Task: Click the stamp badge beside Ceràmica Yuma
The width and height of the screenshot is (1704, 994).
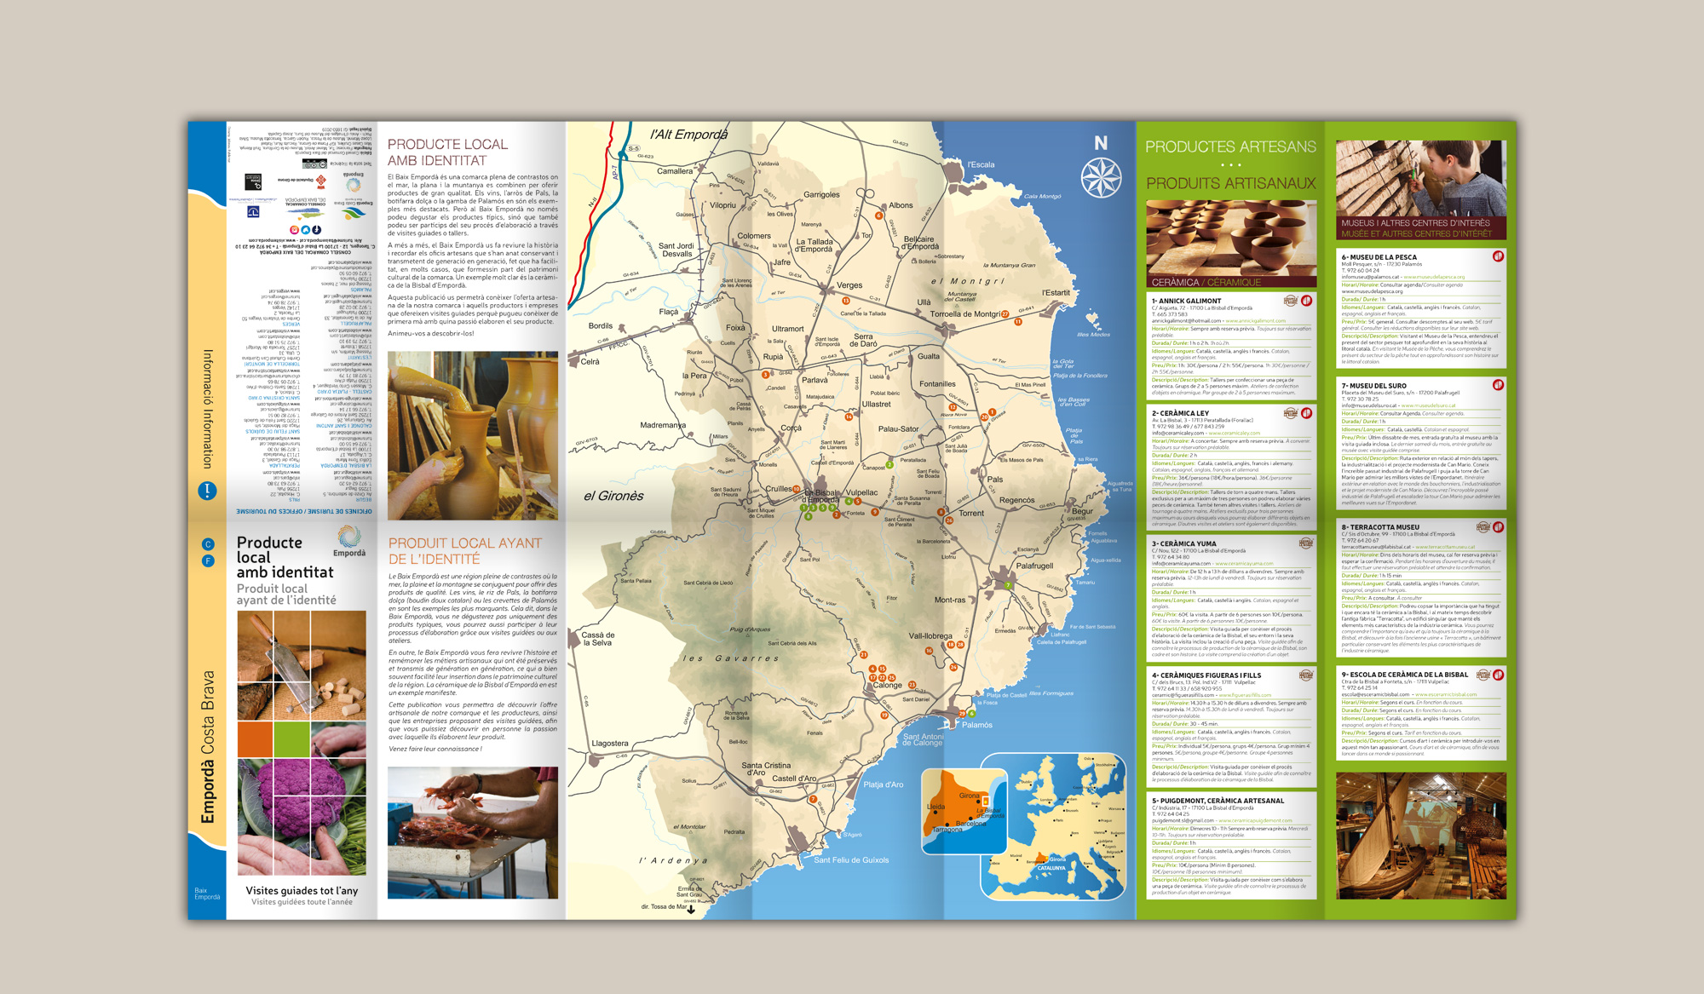Action: point(1305,543)
